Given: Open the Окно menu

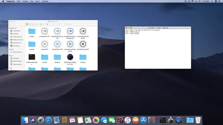Looking at the screenshot, I should pos(37,1).
